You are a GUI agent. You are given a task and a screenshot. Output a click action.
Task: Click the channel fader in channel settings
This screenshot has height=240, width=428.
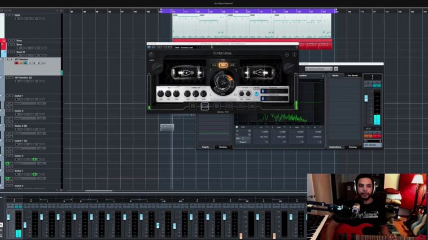(x=366, y=99)
